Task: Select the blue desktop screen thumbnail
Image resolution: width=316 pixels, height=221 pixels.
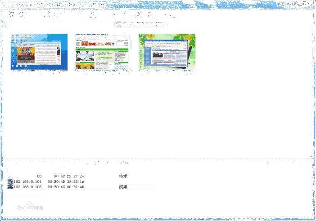Action: 39,52
